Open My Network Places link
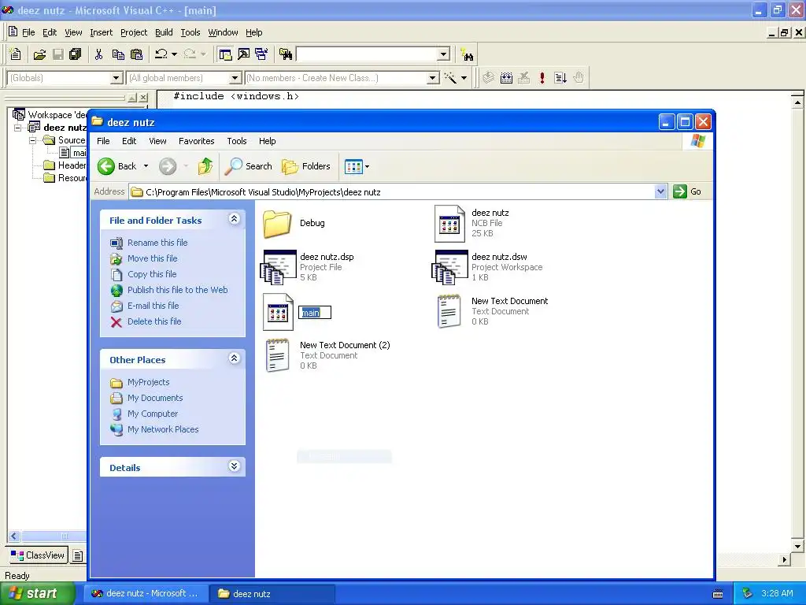This screenshot has width=806, height=605. click(x=163, y=429)
